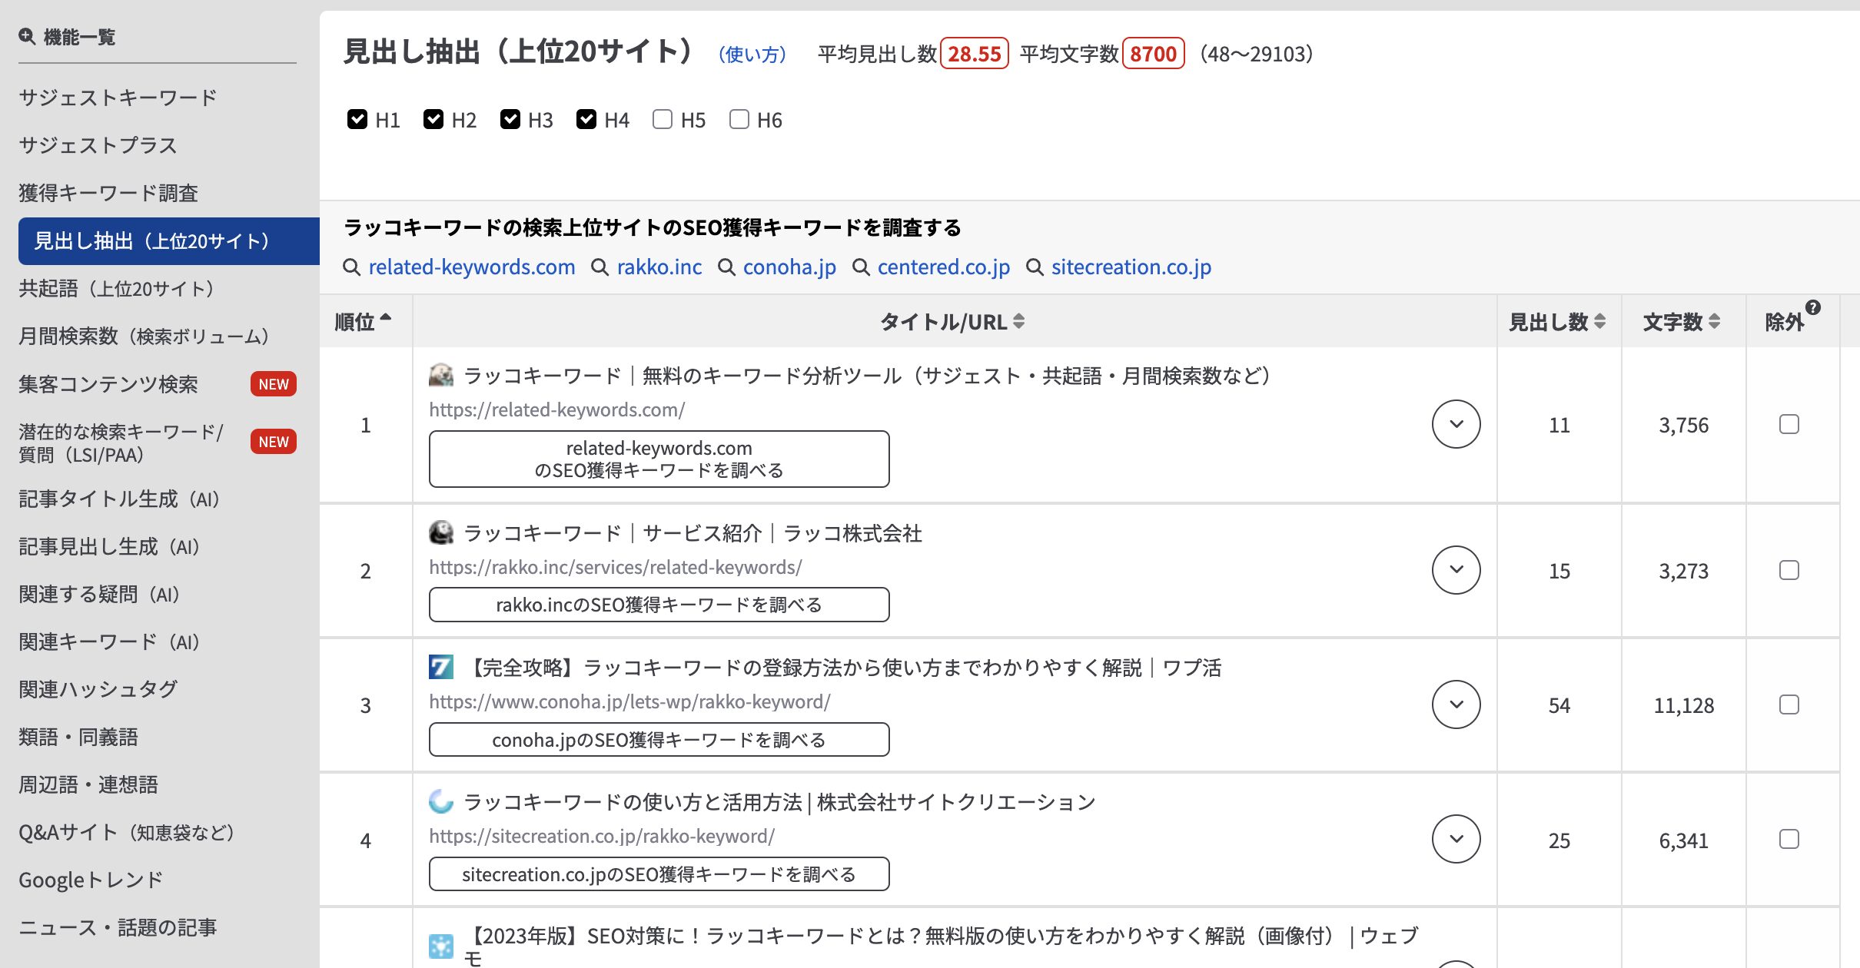Viewport: 1860px width, 968px height.
Task: Open URL https://rakko.inc/services/related-keywords/
Action: (x=616, y=567)
